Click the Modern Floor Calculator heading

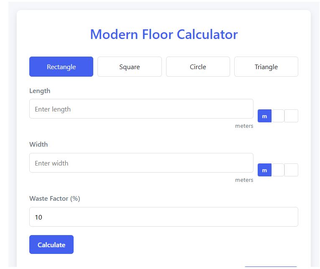[164, 34]
